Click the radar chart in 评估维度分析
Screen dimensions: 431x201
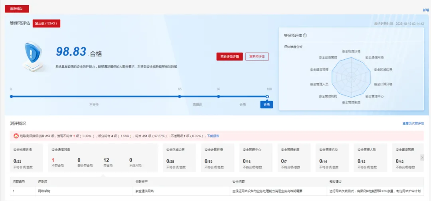(351, 76)
